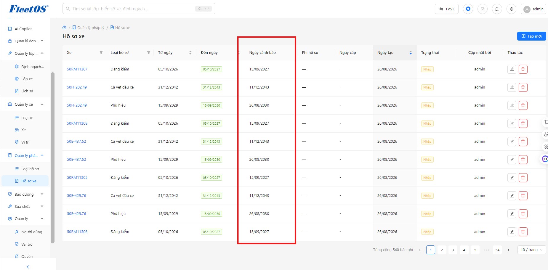The height and width of the screenshot is (270, 548).
Task: Edit the 50RM11306 record
Action: (512, 232)
